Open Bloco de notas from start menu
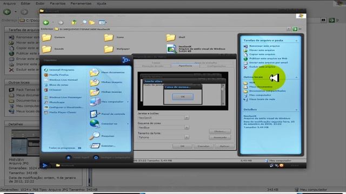This screenshot has width=346, height=194. [56, 85]
